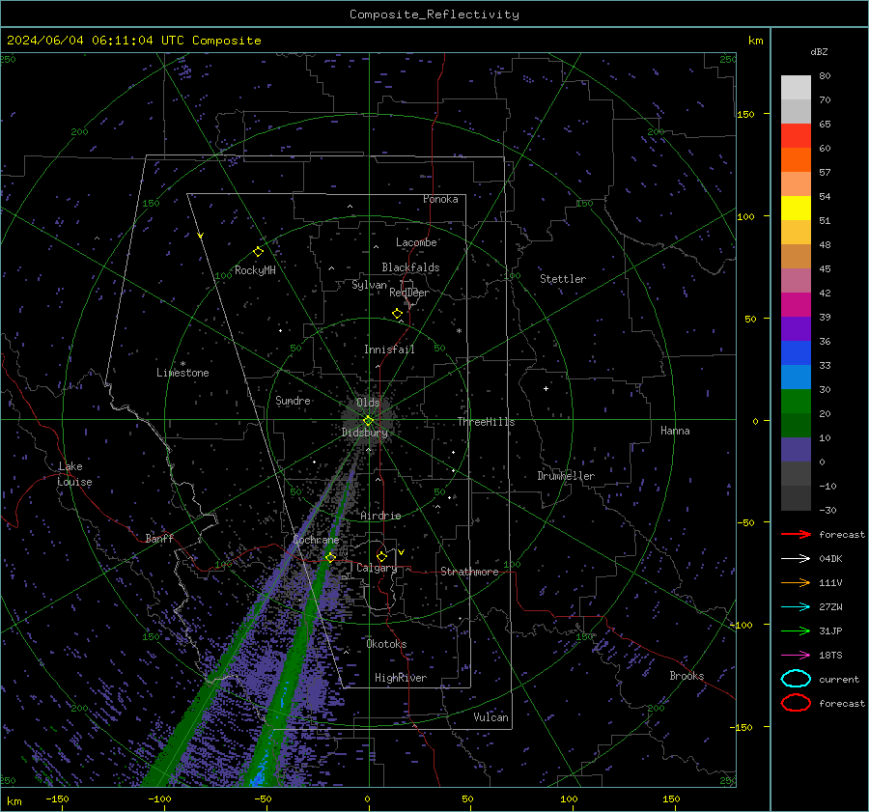Click the light blue 30-33 dBZ swatch
The image size is (869, 812).
[796, 378]
